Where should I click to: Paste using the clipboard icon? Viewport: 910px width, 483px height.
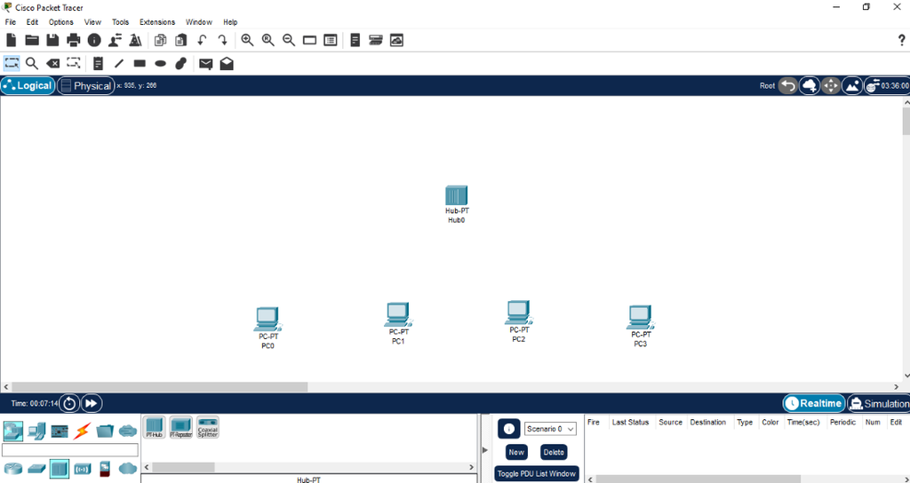coord(181,40)
